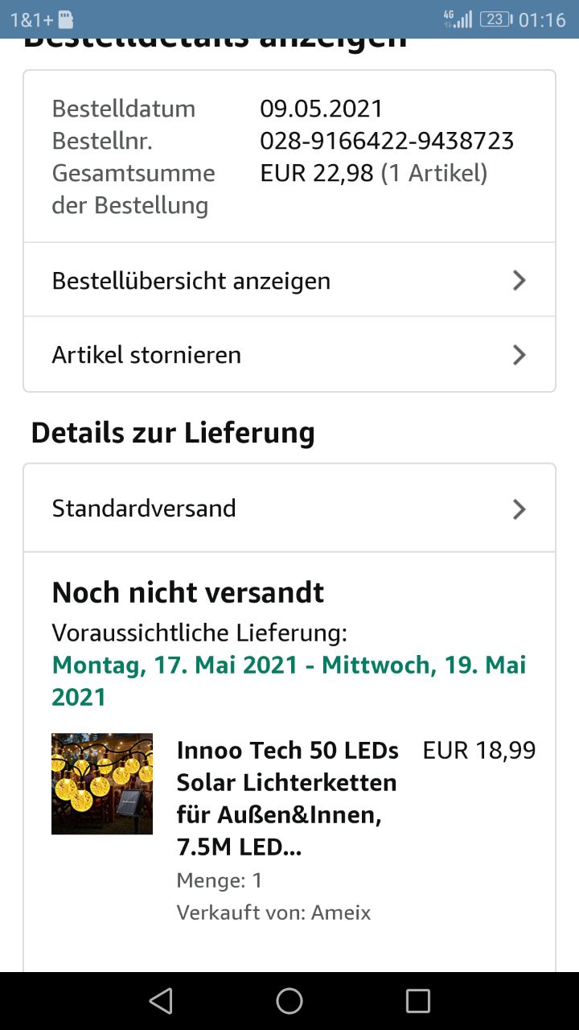Viewport: 579px width, 1030px height.
Task: Tap the Android back navigation icon
Action: 161,1001
